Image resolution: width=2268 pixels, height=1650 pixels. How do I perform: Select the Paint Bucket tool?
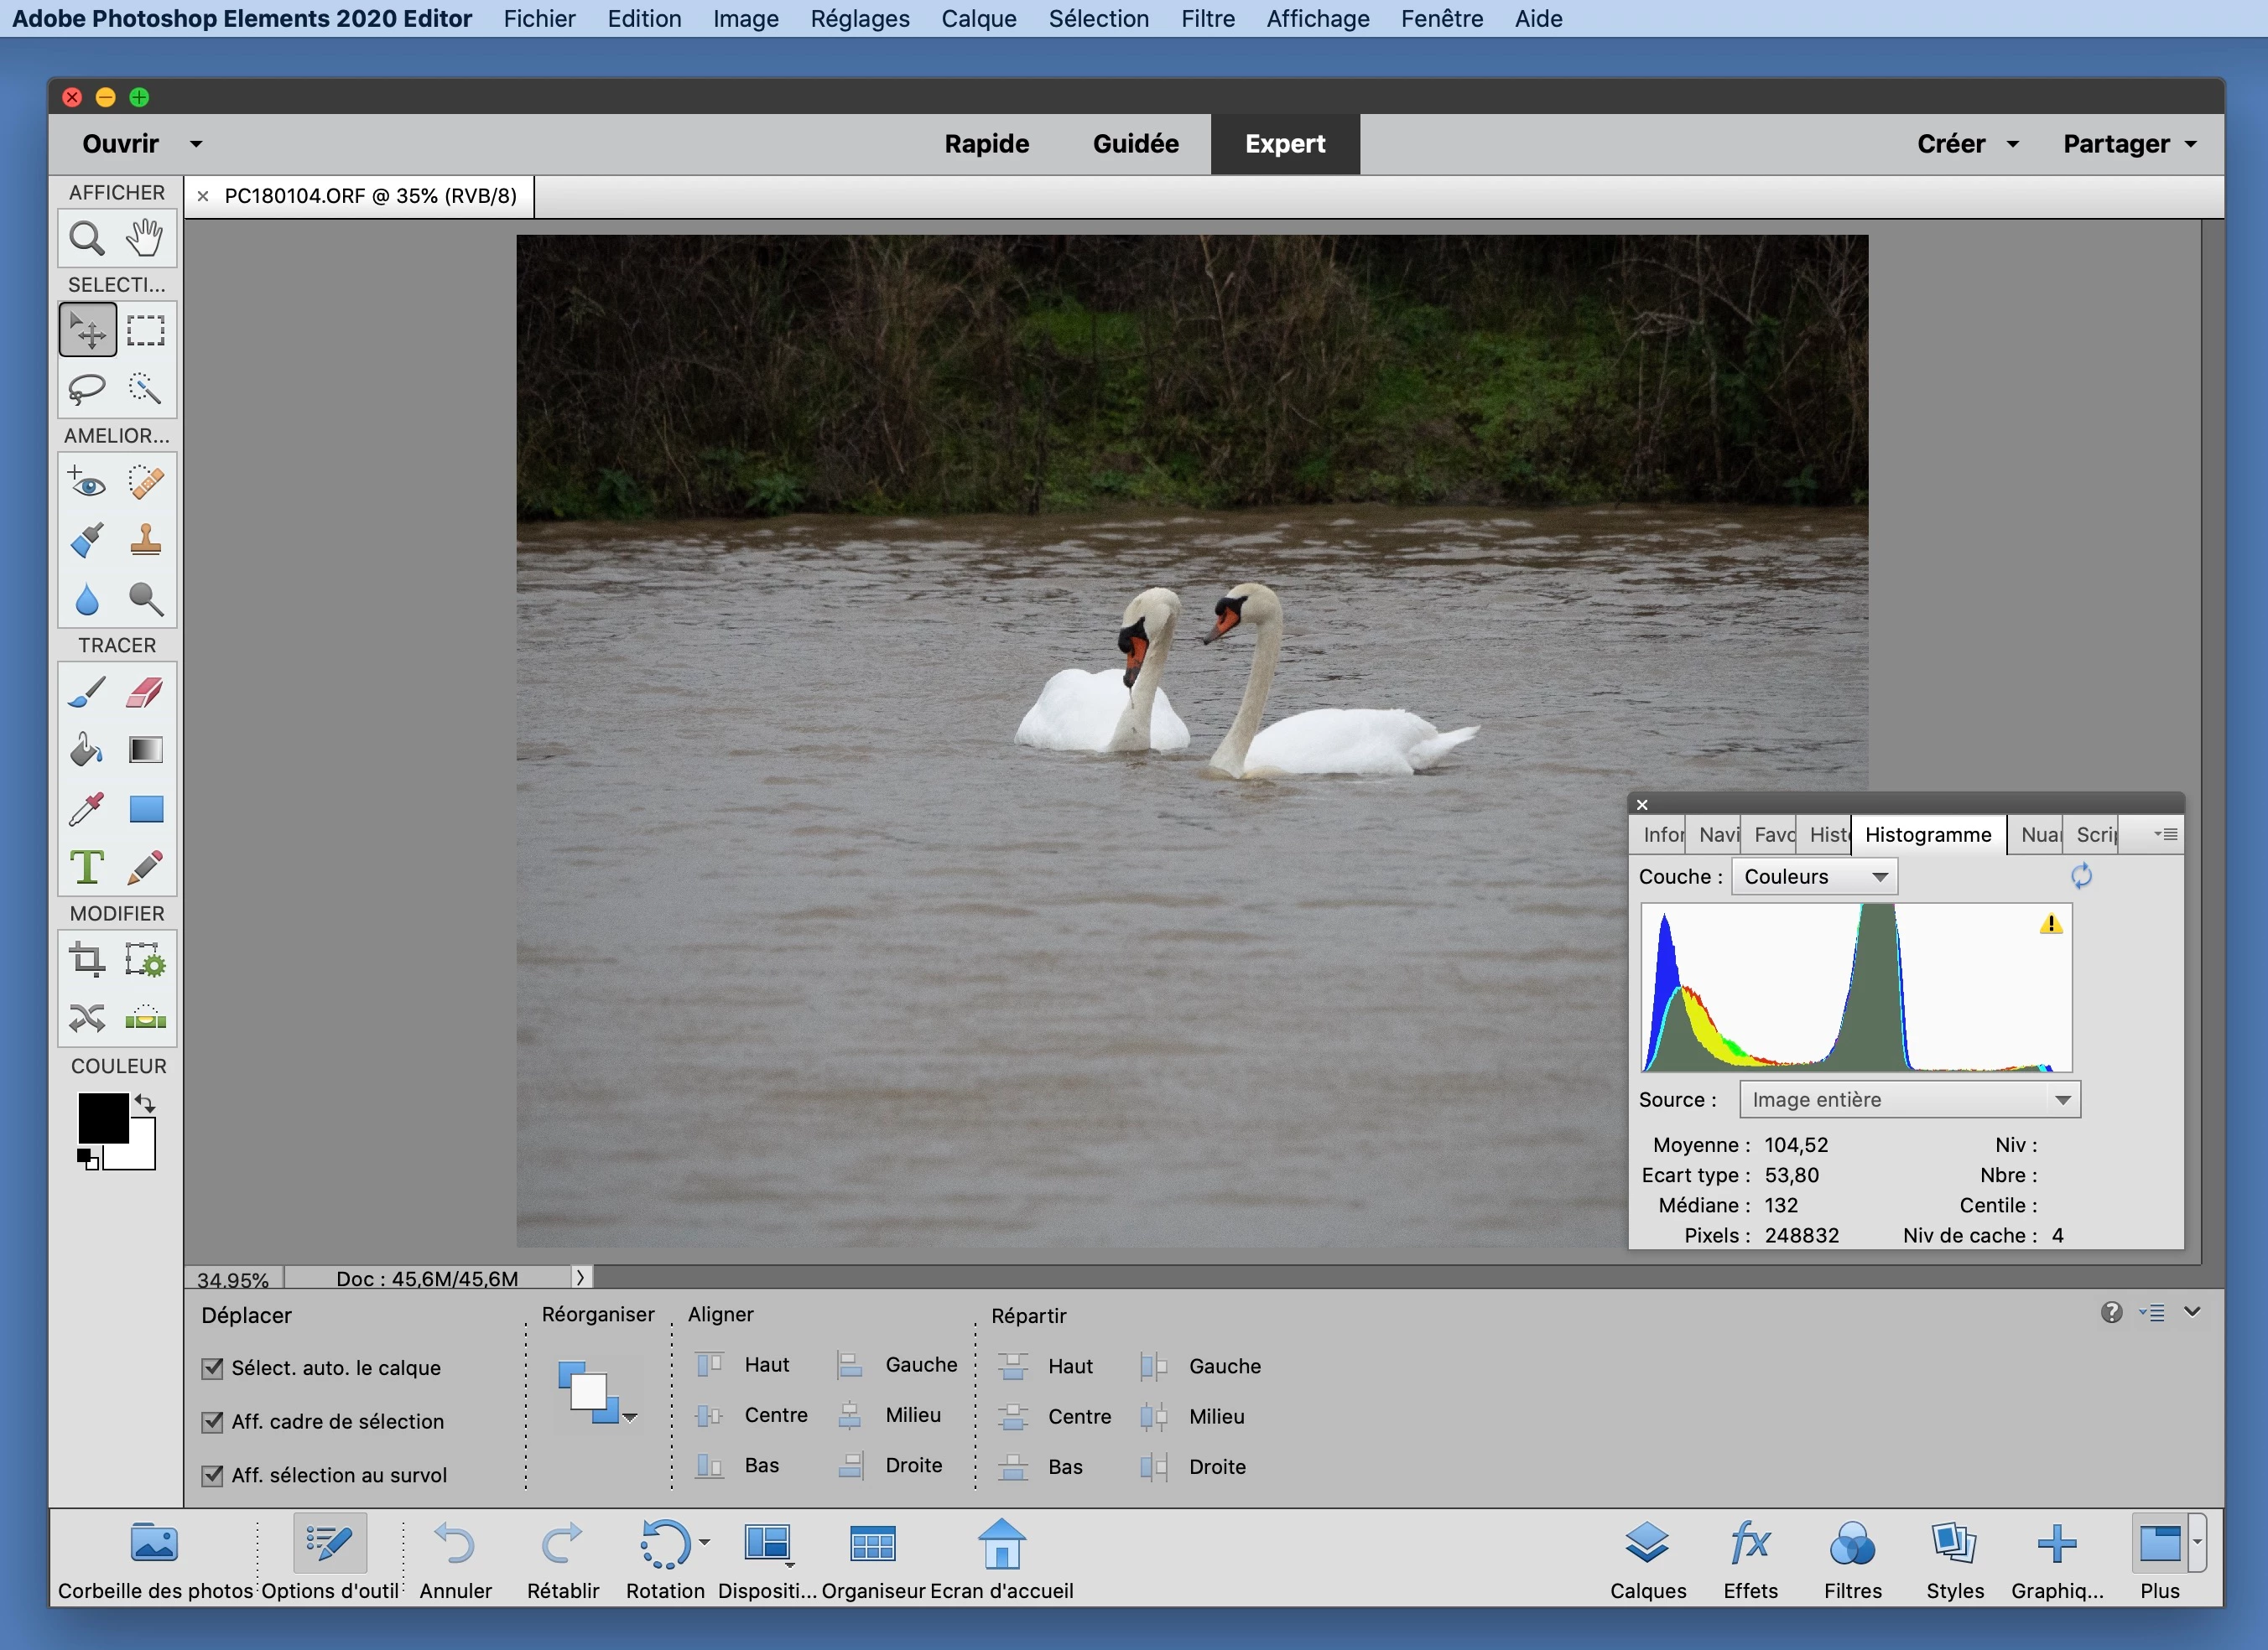pyautogui.click(x=87, y=750)
